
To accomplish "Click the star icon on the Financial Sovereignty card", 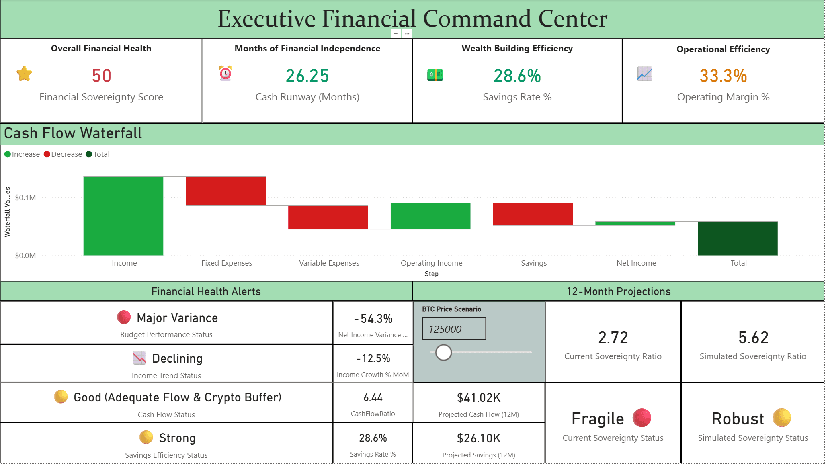I will [x=24, y=74].
